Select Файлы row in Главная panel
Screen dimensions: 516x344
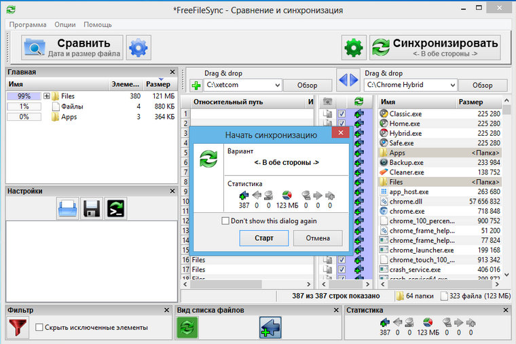click(91, 107)
